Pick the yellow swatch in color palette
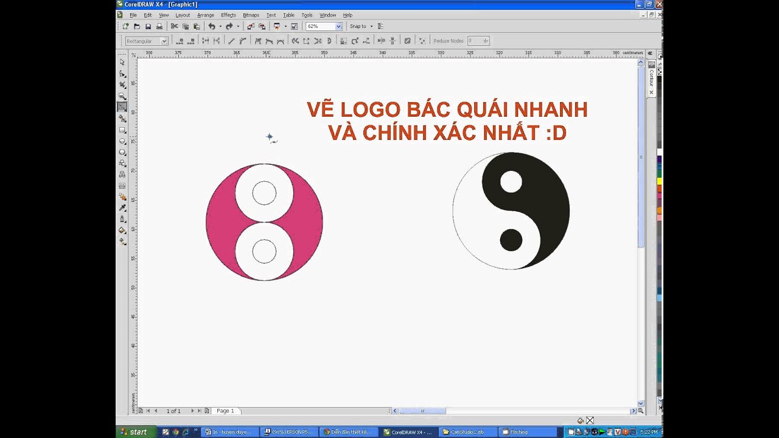 tap(660, 181)
